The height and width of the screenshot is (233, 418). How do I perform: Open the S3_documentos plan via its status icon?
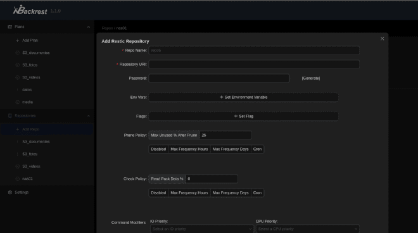[x=18, y=53]
